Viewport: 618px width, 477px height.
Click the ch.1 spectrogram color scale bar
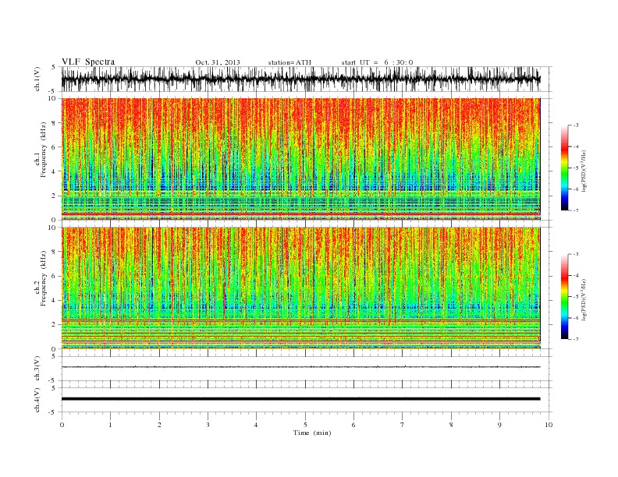click(564, 168)
